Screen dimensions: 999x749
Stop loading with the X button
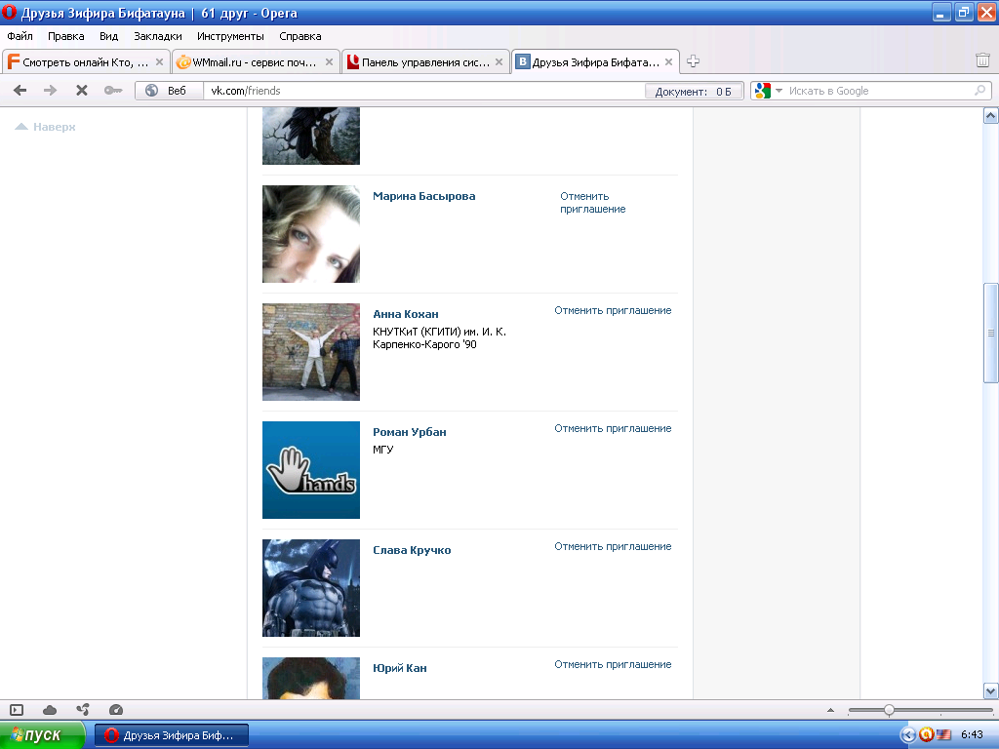82,91
